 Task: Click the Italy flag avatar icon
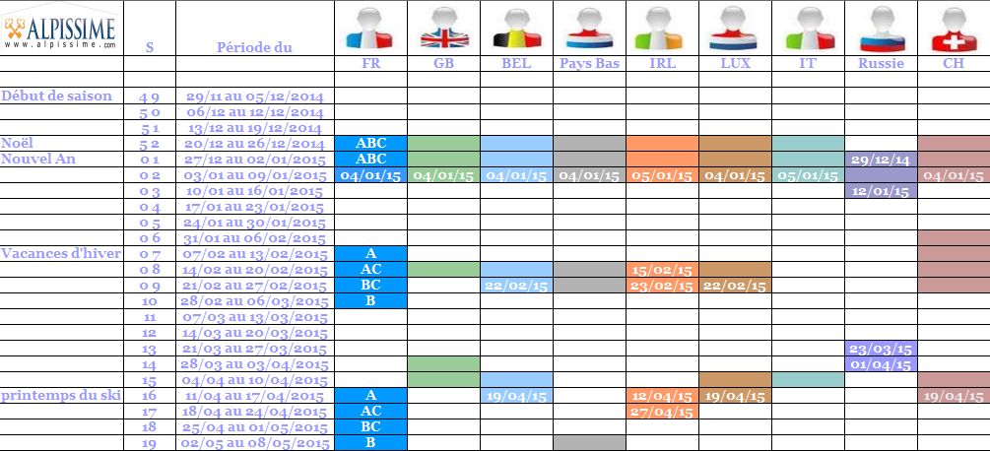tap(810, 30)
